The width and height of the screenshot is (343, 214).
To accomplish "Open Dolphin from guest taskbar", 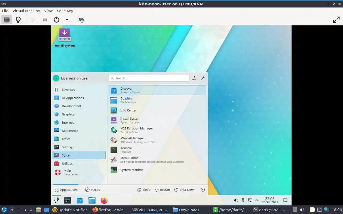I will [92, 200].
